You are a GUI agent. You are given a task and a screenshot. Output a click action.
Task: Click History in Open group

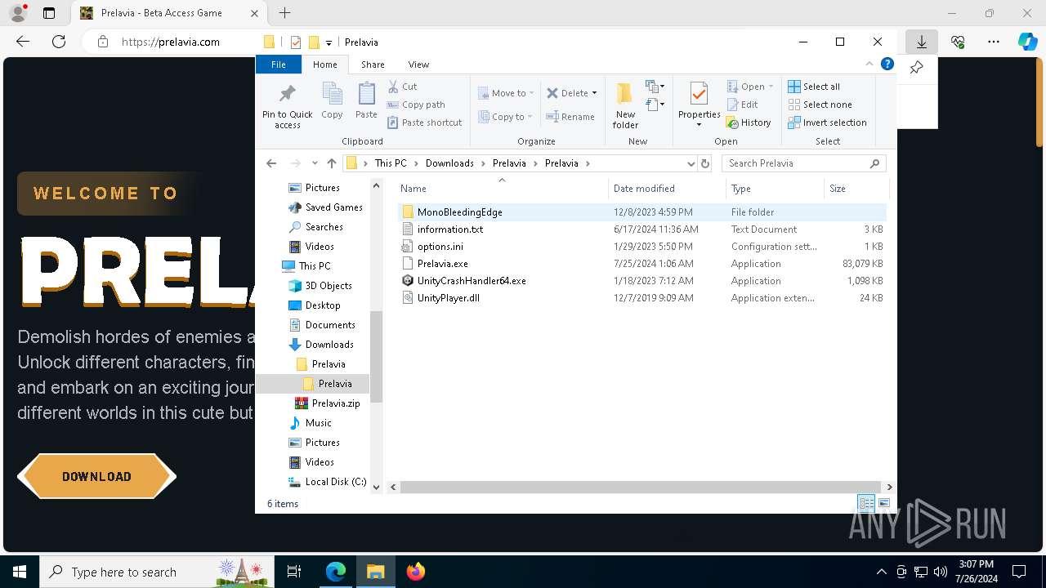pos(749,122)
